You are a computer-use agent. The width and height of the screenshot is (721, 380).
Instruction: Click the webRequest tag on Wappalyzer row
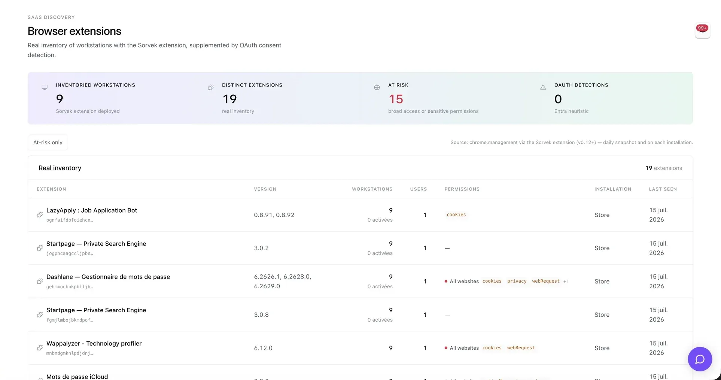[x=521, y=348]
